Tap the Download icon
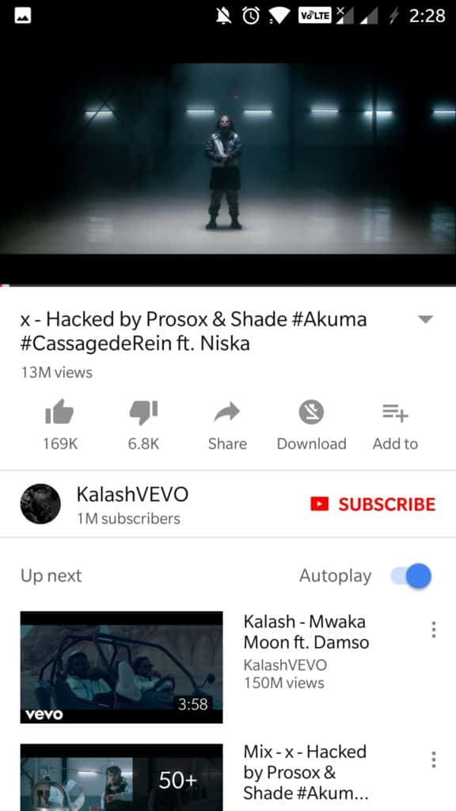 tap(311, 412)
